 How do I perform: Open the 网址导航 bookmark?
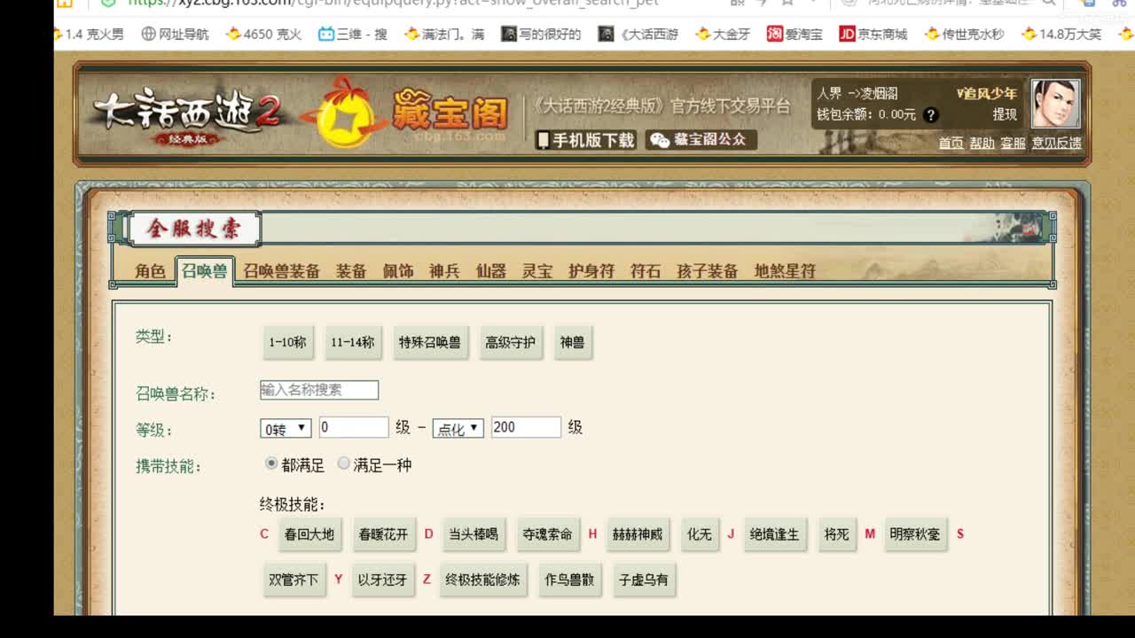(175, 35)
